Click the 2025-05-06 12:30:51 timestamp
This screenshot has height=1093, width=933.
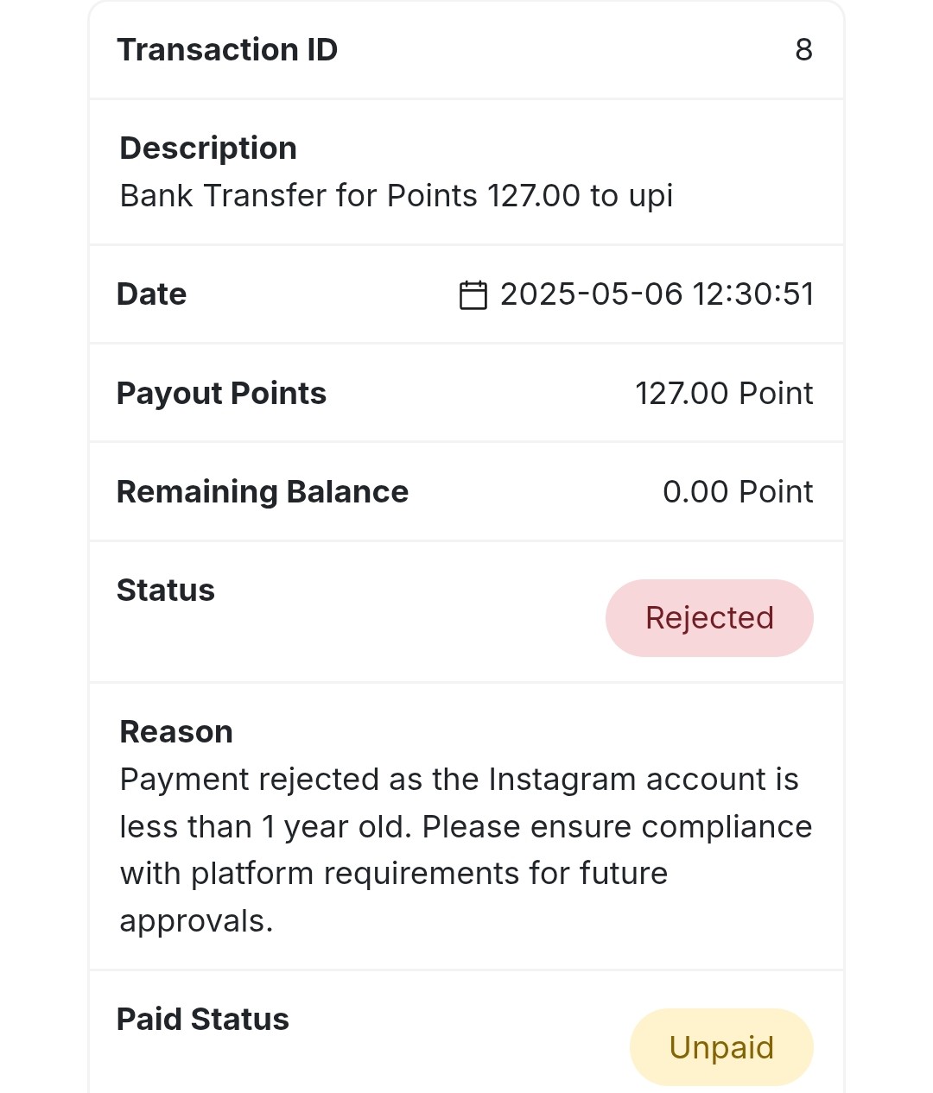tap(657, 294)
